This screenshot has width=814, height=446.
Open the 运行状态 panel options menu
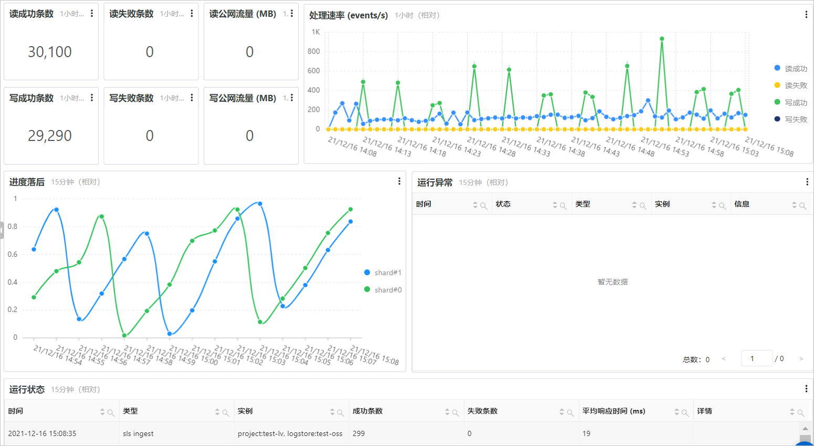[x=806, y=389]
